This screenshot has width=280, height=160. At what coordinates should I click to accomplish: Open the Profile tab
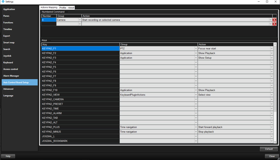tap(63, 8)
